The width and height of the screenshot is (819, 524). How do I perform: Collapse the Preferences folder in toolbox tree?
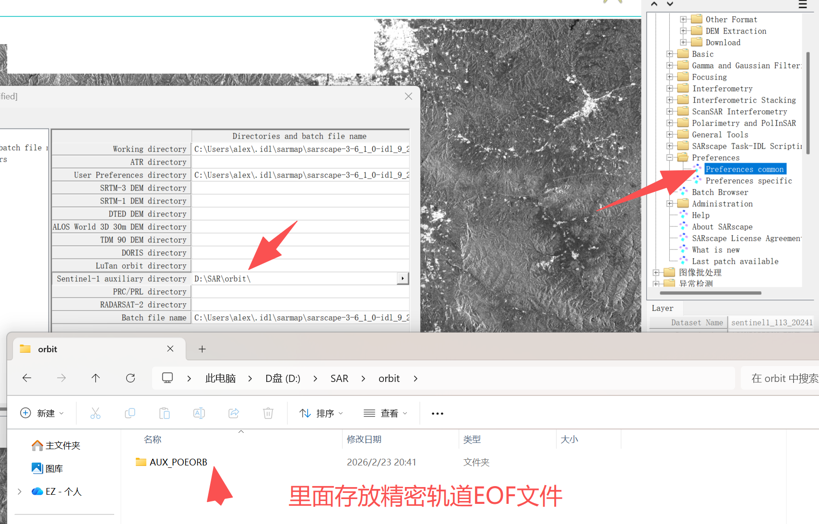click(x=670, y=157)
